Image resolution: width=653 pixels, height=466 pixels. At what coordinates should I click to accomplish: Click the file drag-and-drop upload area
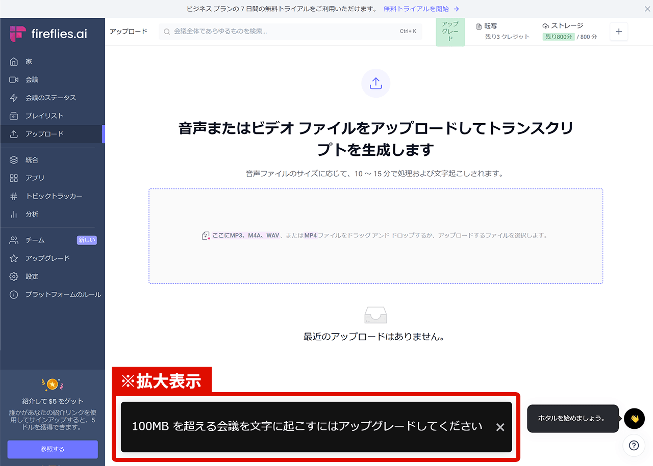pyautogui.click(x=376, y=236)
